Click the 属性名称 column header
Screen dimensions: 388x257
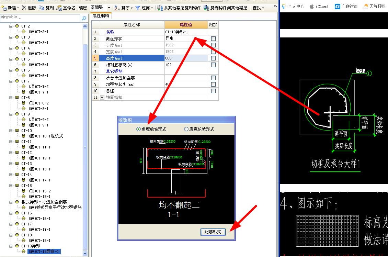pos(132,24)
